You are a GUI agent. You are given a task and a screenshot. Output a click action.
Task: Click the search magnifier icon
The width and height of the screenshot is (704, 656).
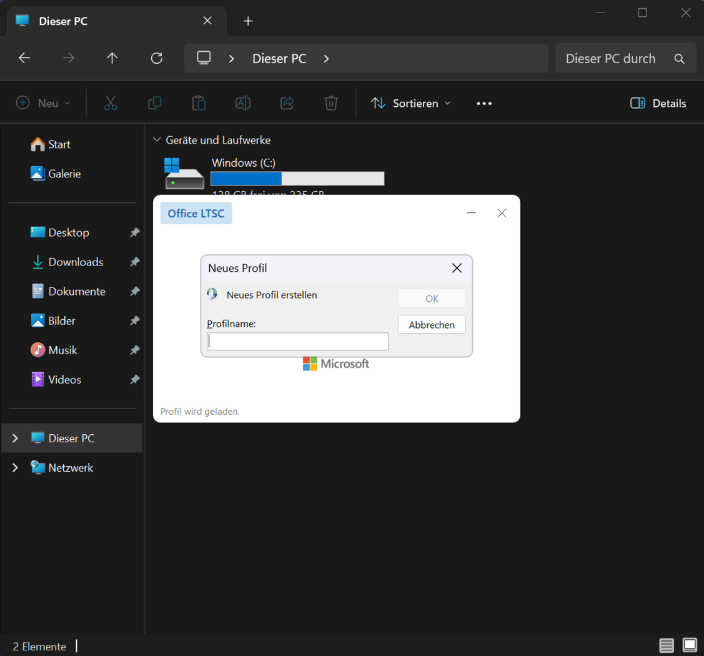pyautogui.click(x=679, y=58)
